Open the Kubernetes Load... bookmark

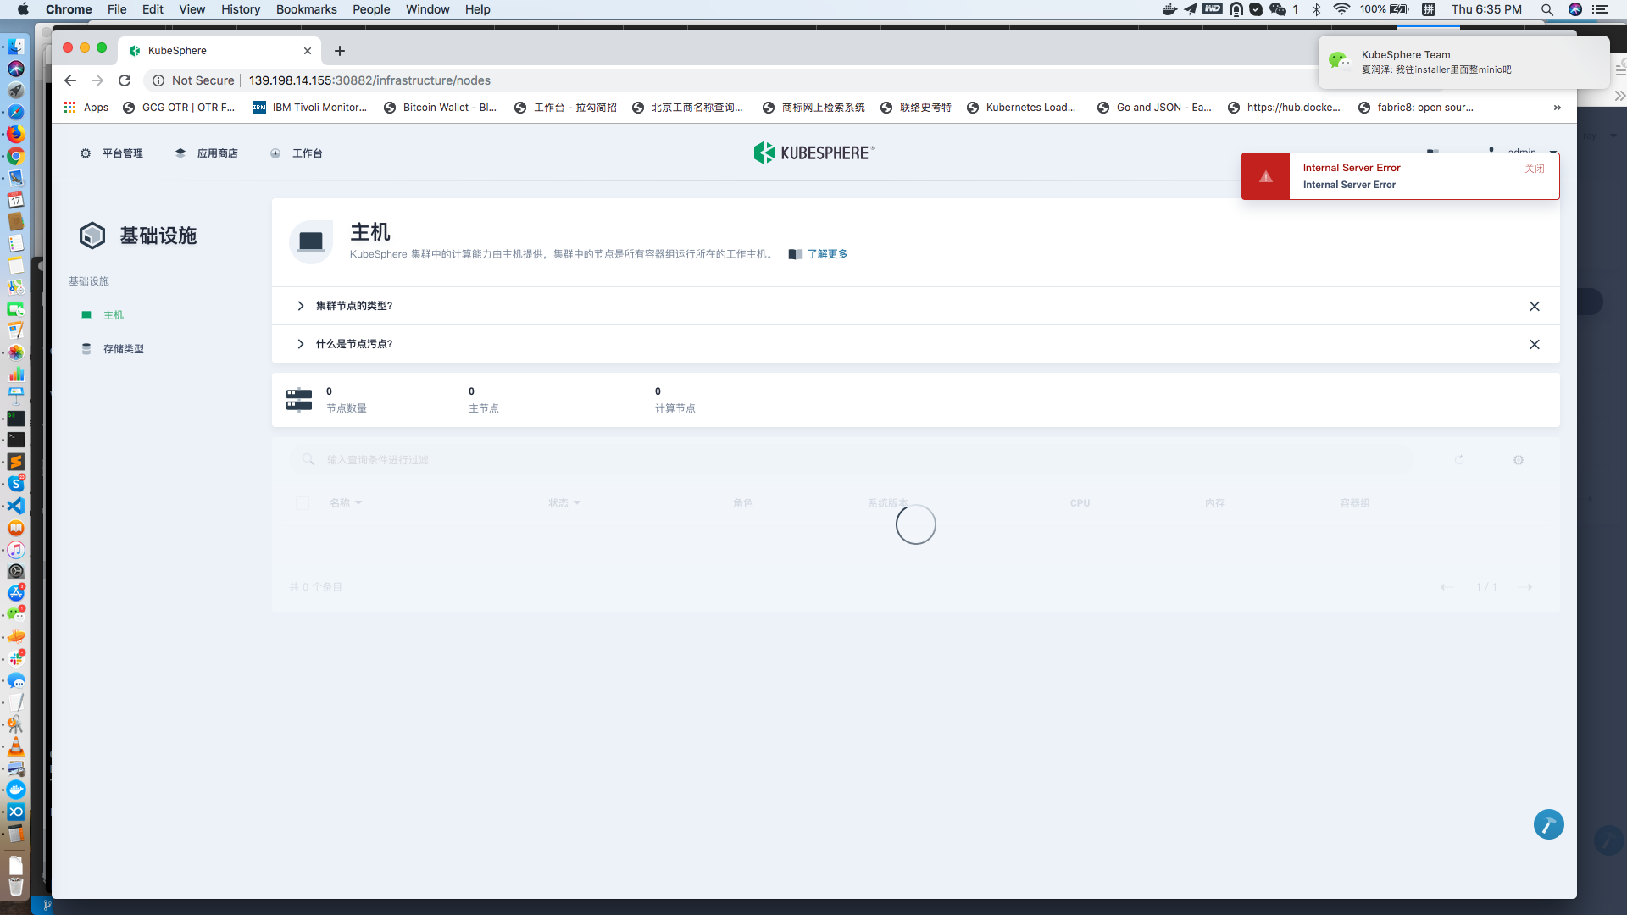click(1021, 108)
